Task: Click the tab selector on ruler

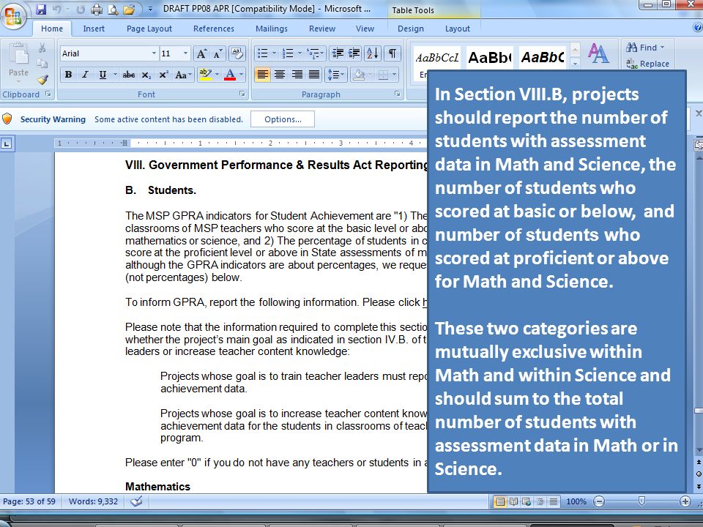Action: point(7,144)
